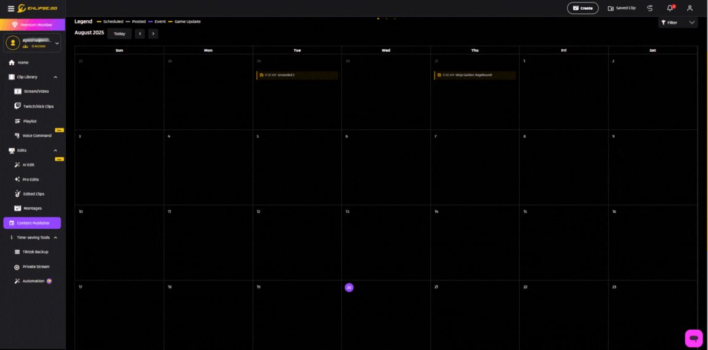Click the Wed column header
This screenshot has height=350, width=708.
point(386,50)
